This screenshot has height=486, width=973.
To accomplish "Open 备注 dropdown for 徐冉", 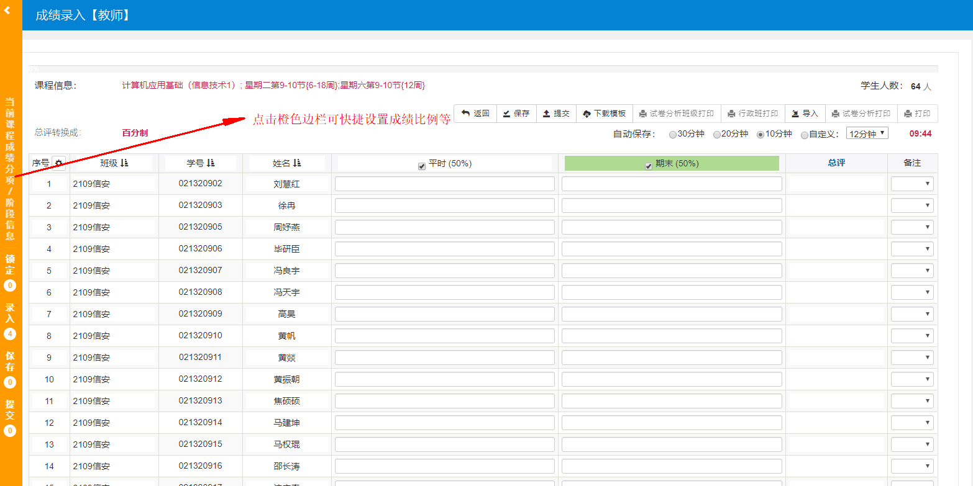I will (912, 205).
